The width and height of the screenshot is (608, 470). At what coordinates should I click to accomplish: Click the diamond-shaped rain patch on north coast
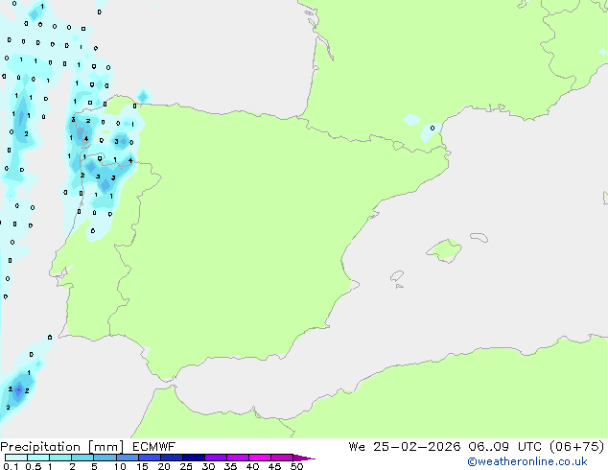point(143,95)
